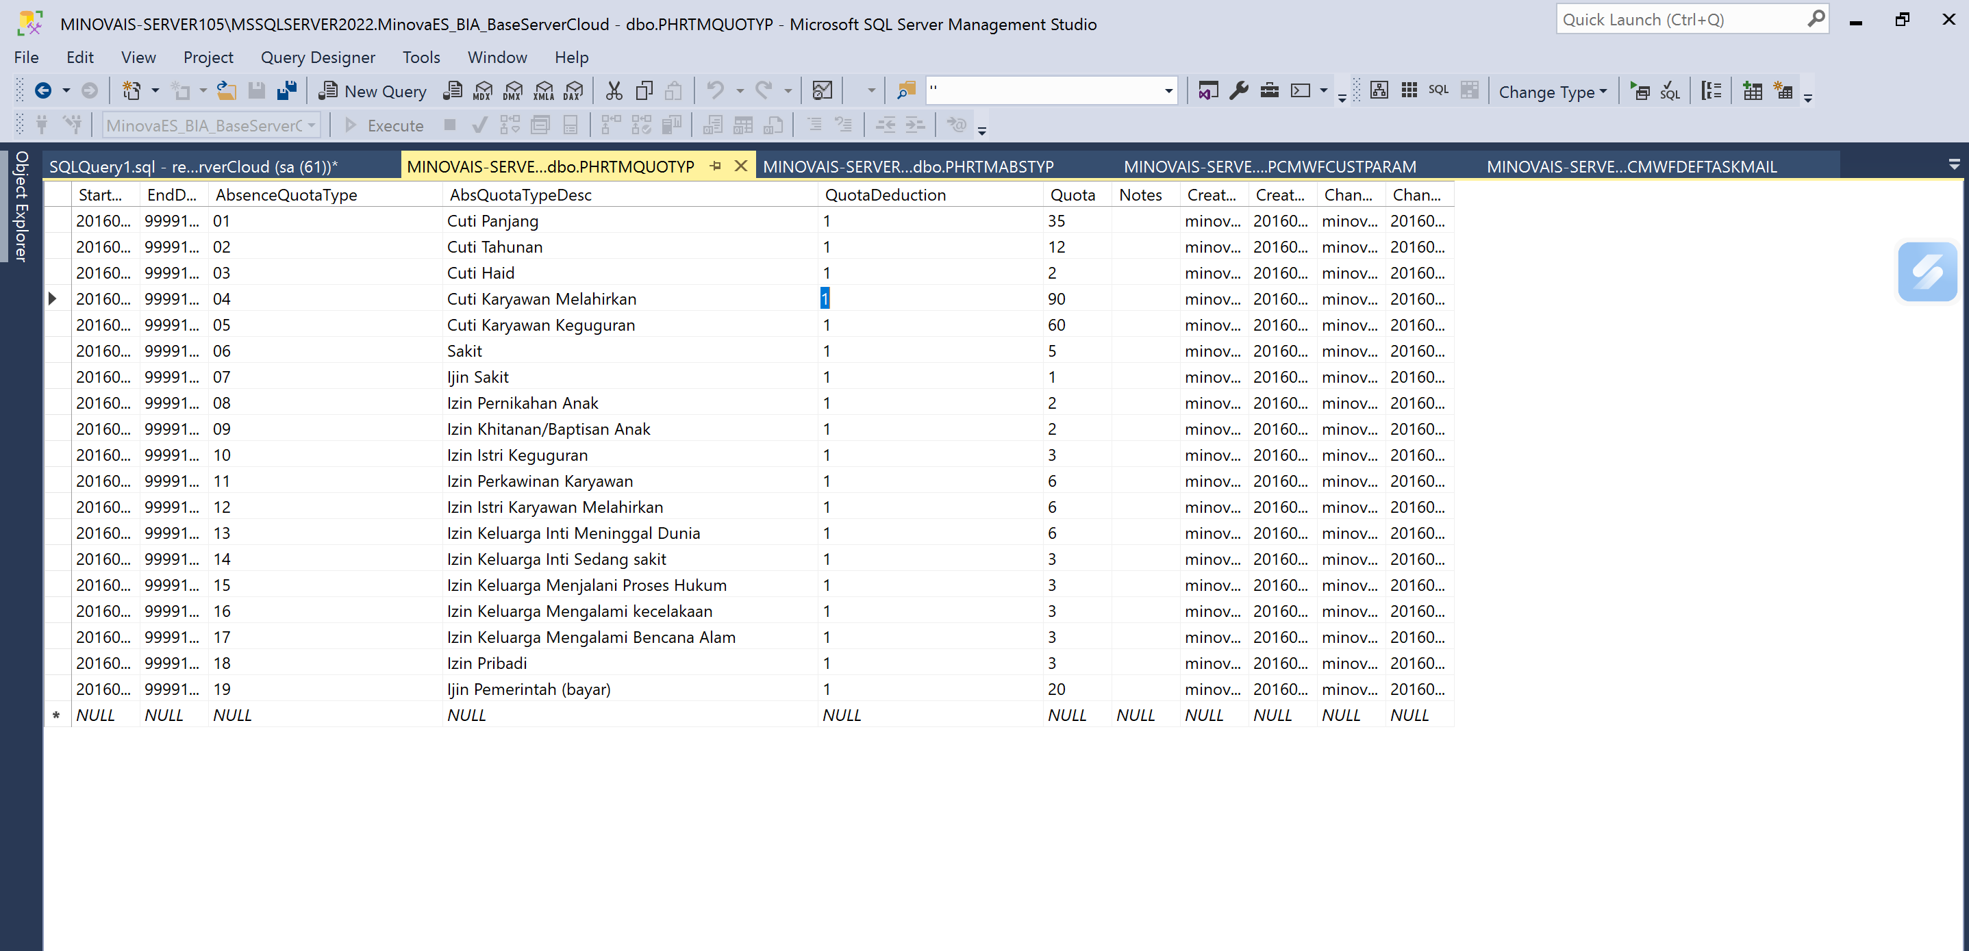Image resolution: width=1969 pixels, height=951 pixels.
Task: Open the collapsed Object Explorer panel
Action: [x=21, y=206]
